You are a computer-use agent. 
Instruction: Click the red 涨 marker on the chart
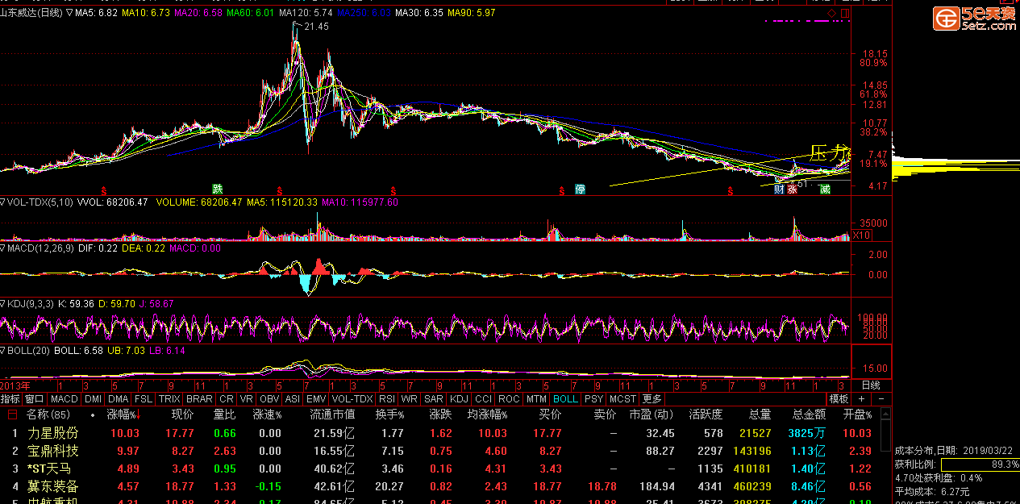pos(793,190)
